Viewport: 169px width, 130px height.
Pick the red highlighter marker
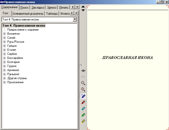point(83,102)
